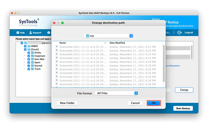Select the Drafts folder icon
Viewport: 208px width, 122px height.
32,53
